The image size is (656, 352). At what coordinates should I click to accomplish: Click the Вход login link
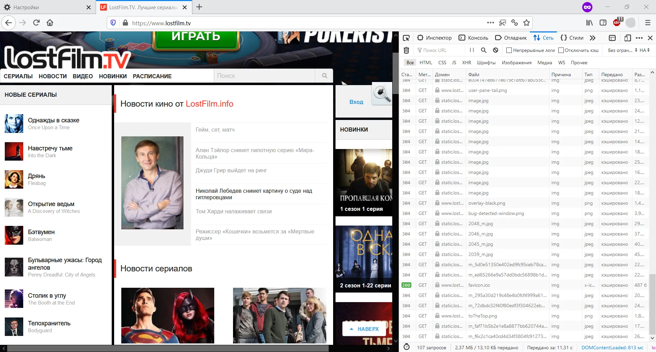(356, 102)
